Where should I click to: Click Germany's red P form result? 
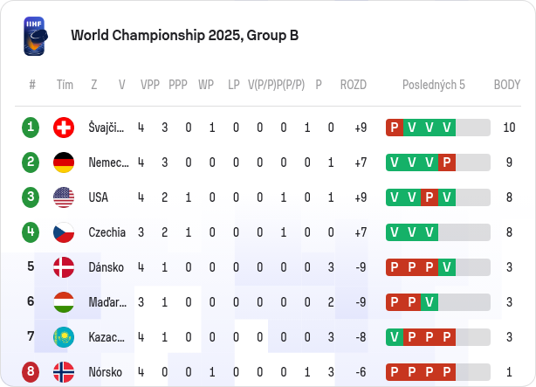pos(447,162)
